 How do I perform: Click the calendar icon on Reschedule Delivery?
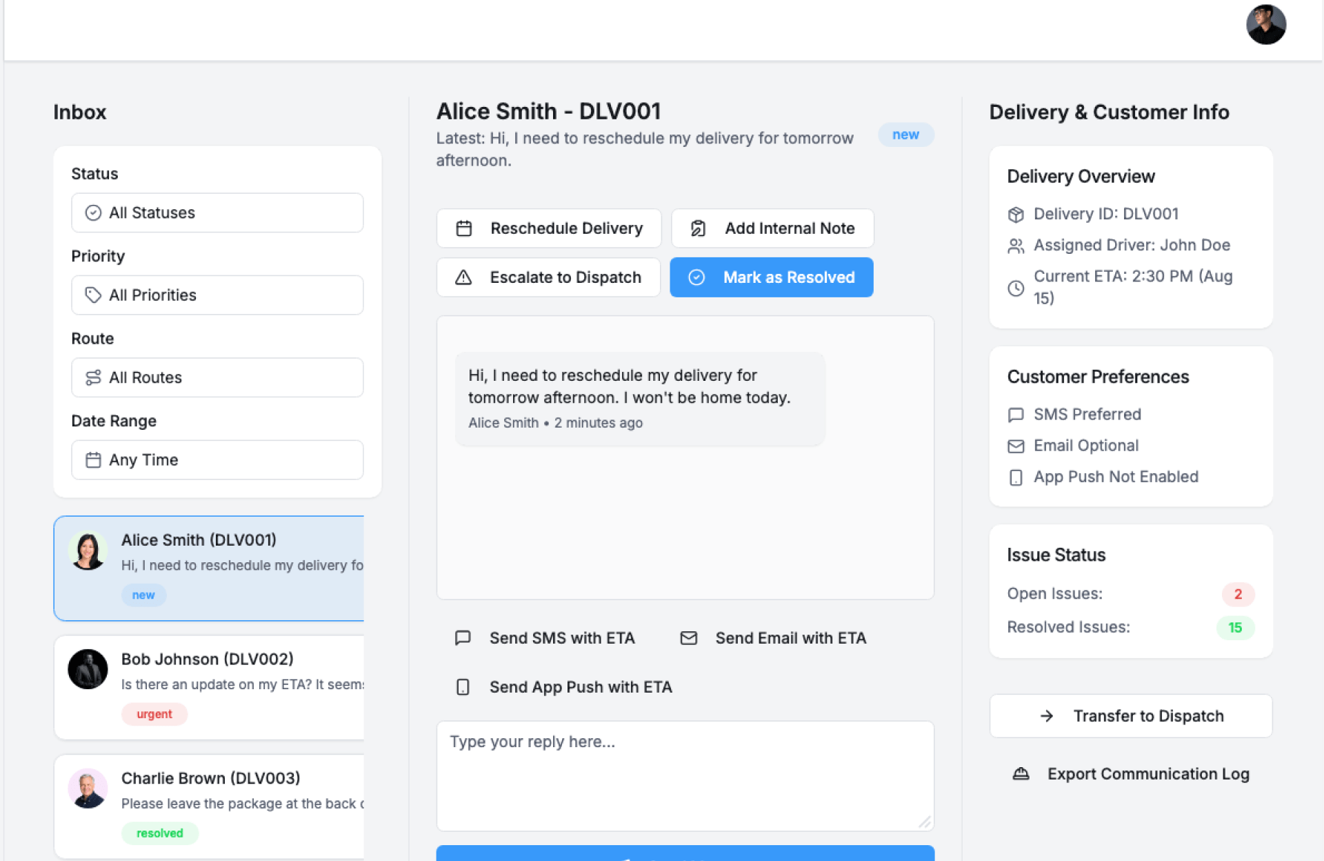464,228
